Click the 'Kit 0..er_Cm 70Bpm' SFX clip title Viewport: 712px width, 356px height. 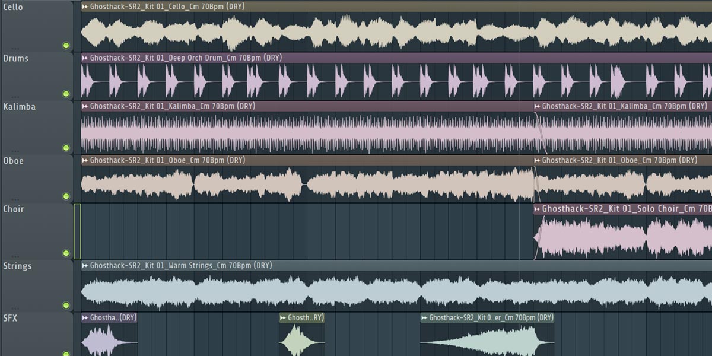491,317
